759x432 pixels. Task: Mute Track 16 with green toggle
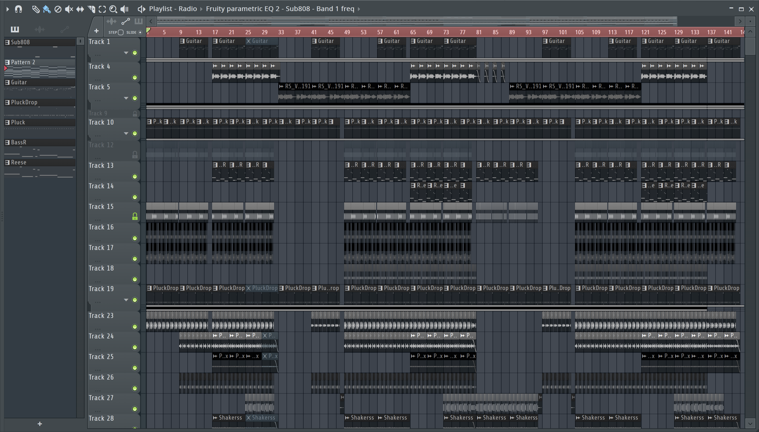(x=135, y=238)
